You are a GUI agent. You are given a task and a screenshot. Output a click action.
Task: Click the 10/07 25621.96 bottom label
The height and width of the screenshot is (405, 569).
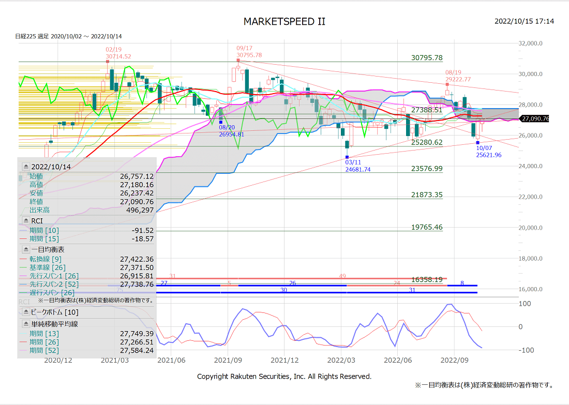[489, 152]
